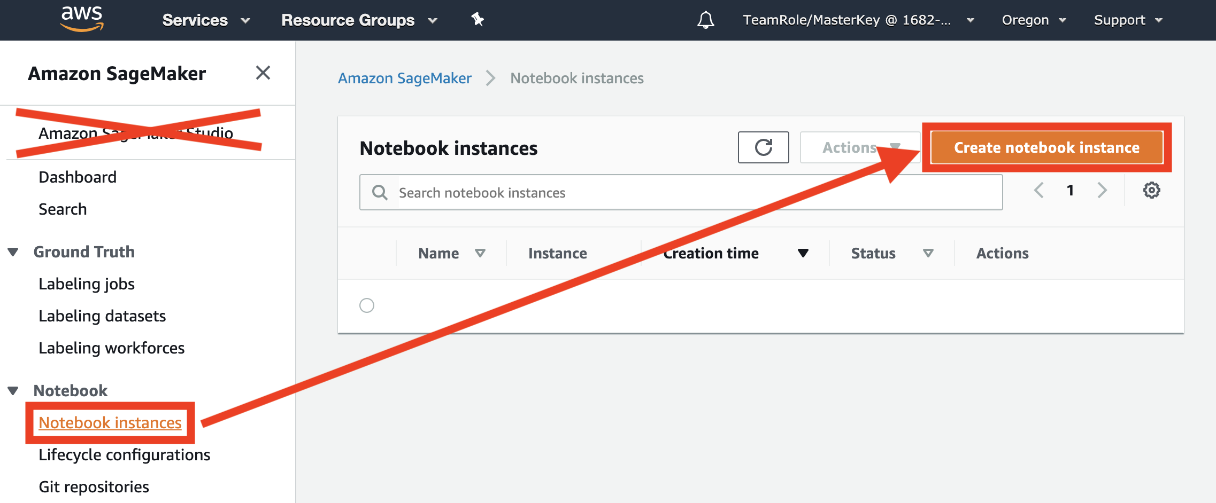Viewport: 1216px width, 503px height.
Task: Click the search magnifier icon
Action: 380,192
